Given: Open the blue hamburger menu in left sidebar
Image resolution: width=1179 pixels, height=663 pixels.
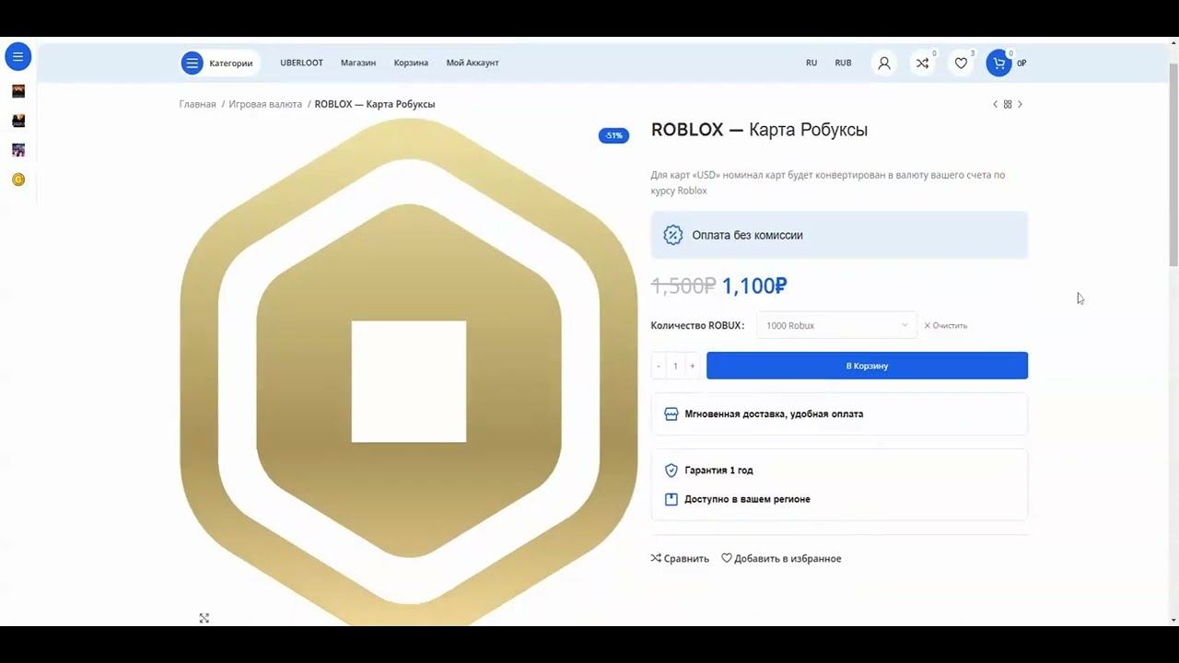Looking at the screenshot, I should (x=18, y=57).
